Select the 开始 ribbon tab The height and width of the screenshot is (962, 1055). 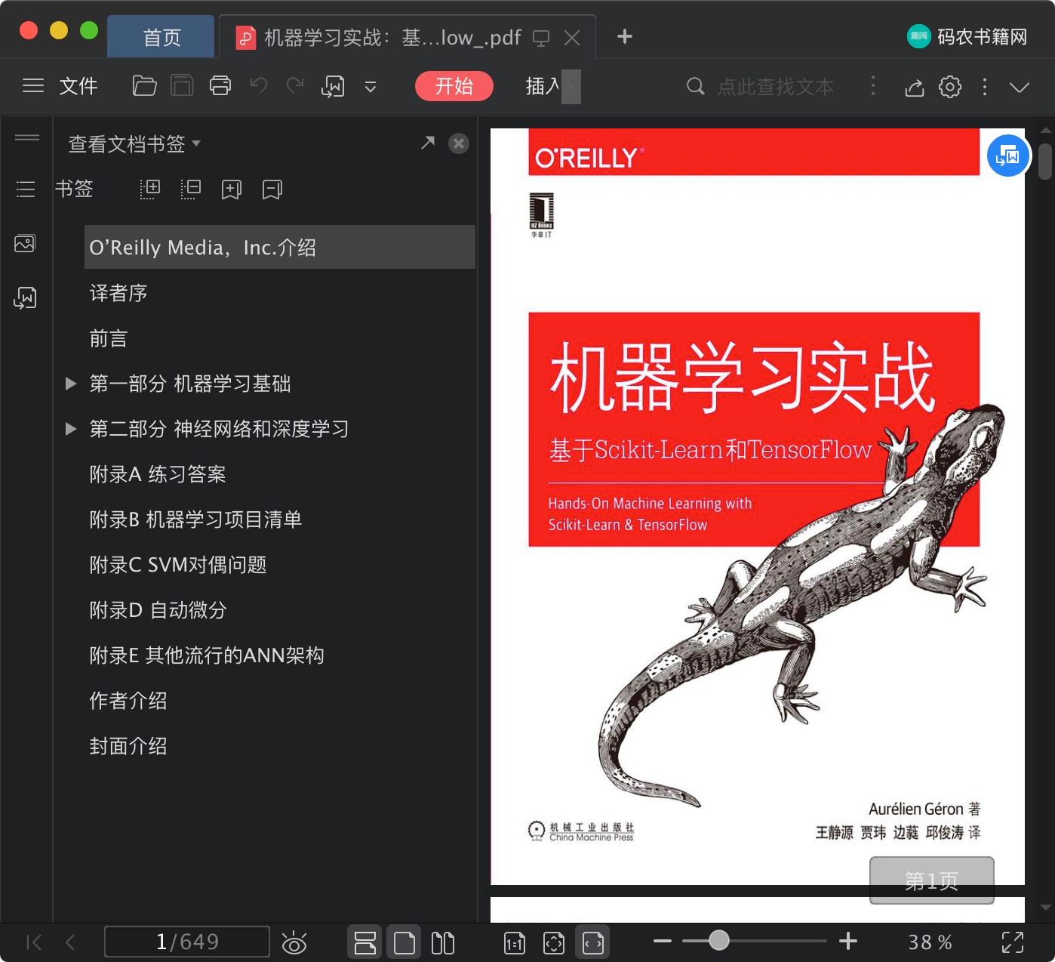point(454,86)
